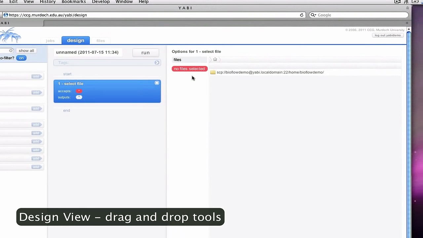Click the show all button

click(x=26, y=51)
